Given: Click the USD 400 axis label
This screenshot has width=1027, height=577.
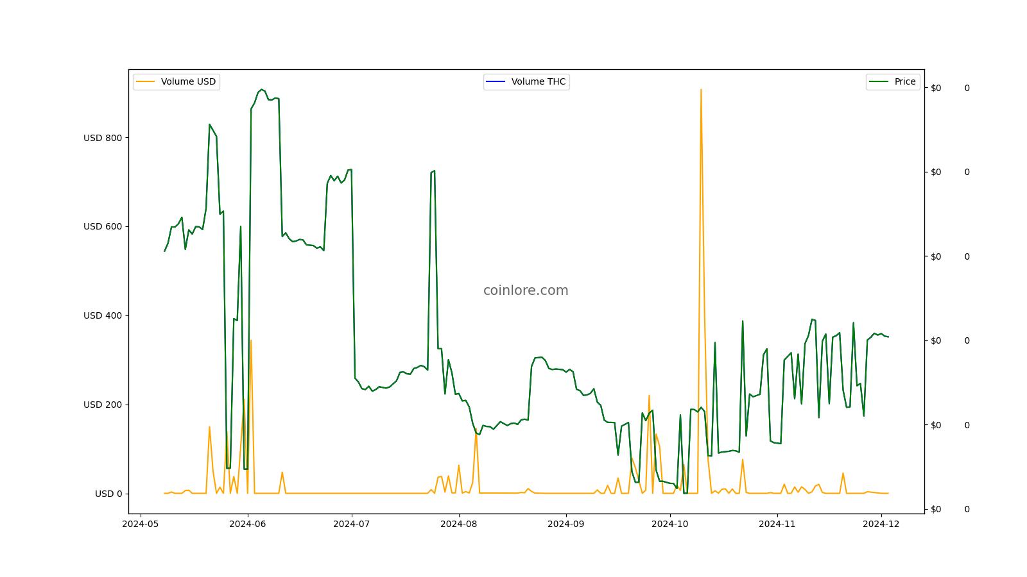Looking at the screenshot, I should tap(103, 316).
